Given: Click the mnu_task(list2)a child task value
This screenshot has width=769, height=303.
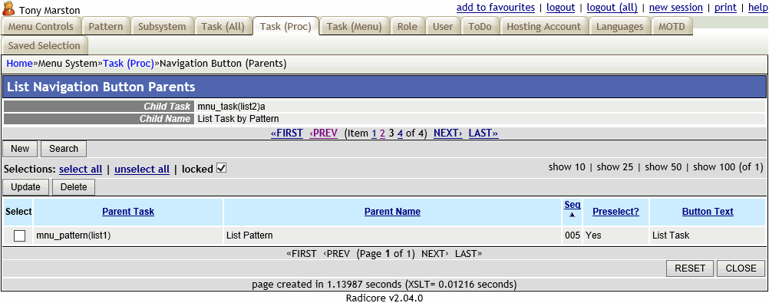Looking at the screenshot, I should pyautogui.click(x=231, y=107).
